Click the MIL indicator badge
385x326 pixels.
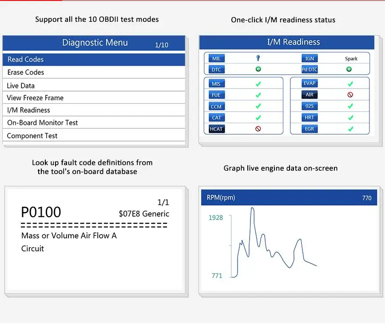pyautogui.click(x=216, y=58)
